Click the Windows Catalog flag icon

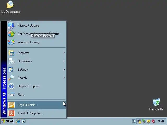pos(11,42)
